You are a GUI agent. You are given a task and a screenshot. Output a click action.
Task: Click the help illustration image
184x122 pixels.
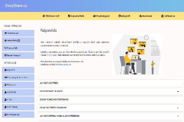[x=137, y=54]
